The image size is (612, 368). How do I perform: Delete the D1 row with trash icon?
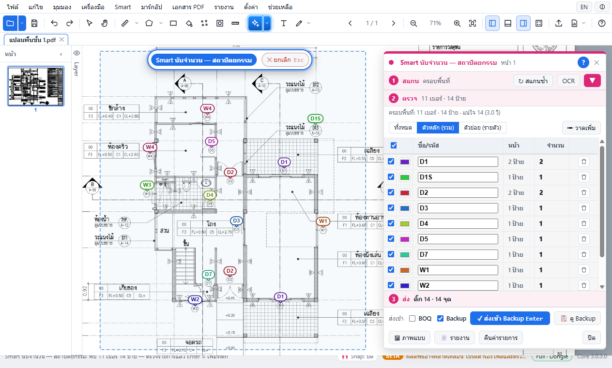(x=584, y=162)
